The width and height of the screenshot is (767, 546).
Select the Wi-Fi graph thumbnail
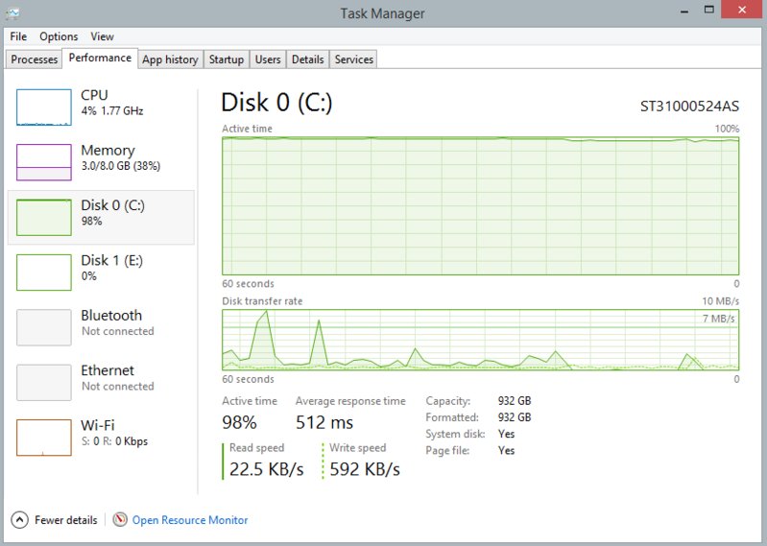click(44, 438)
